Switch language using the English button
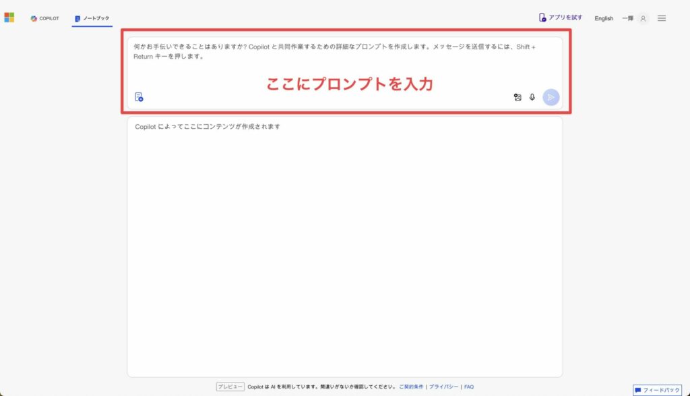This screenshot has height=396, width=690. coord(604,18)
